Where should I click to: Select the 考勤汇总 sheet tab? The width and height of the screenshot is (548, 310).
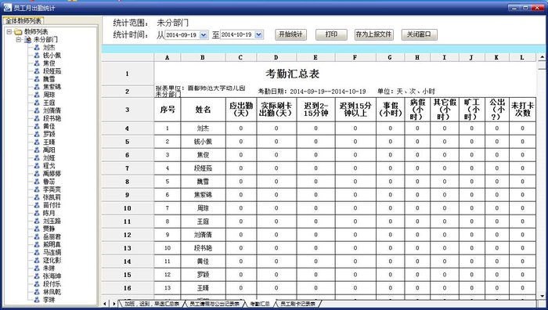[x=260, y=304]
